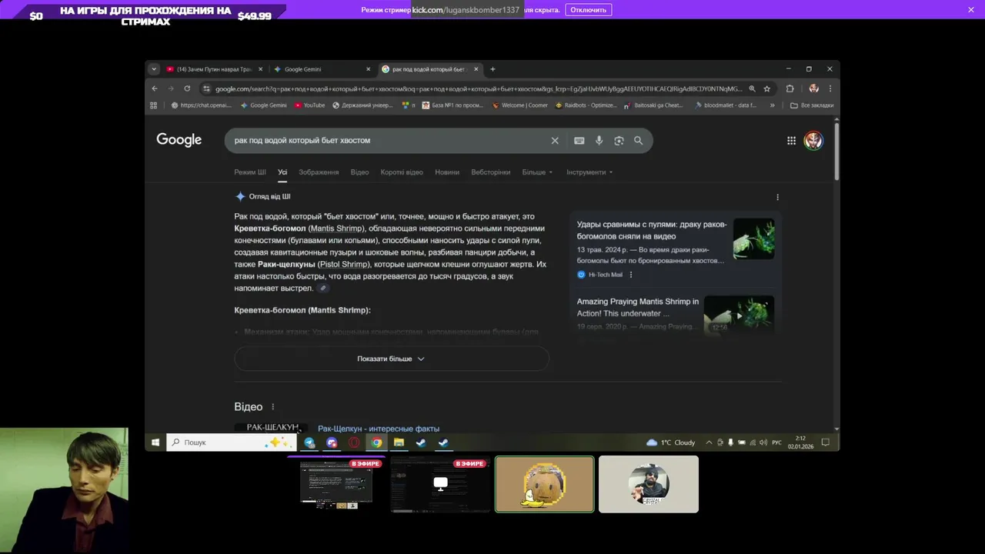The width and height of the screenshot is (985, 554).
Task: Select the Новини search tab
Action: [446, 172]
